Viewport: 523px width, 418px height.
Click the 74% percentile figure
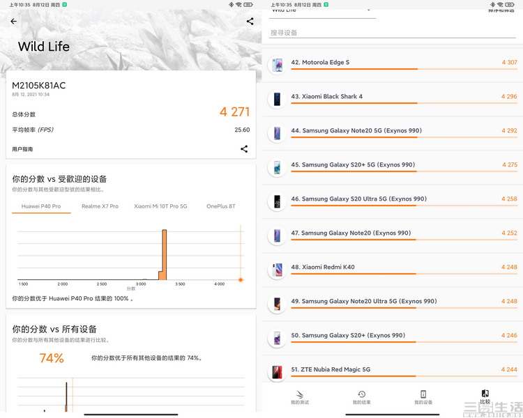[x=52, y=358]
